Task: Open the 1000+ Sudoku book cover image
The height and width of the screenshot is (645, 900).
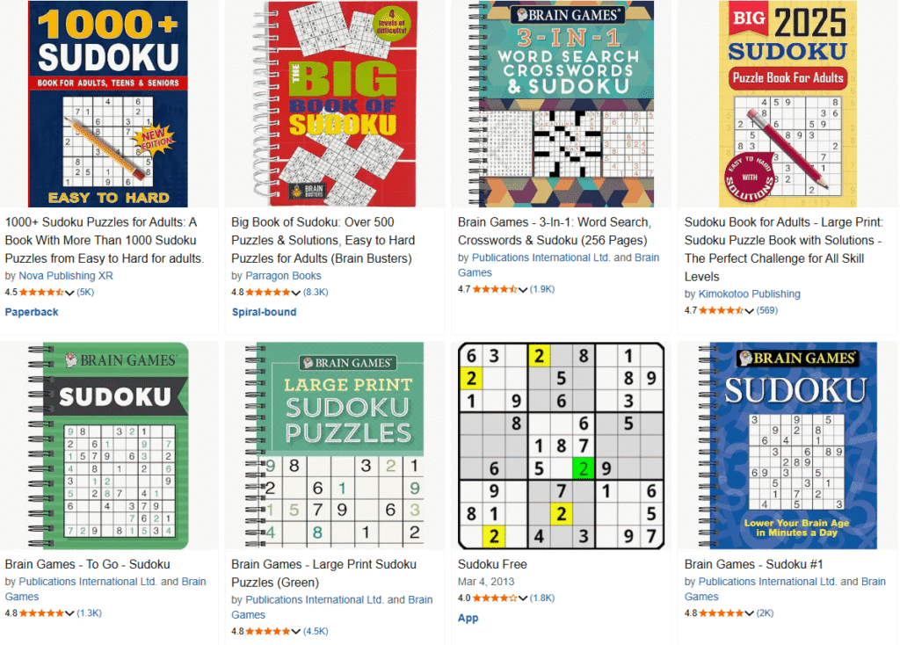Action: (109, 104)
